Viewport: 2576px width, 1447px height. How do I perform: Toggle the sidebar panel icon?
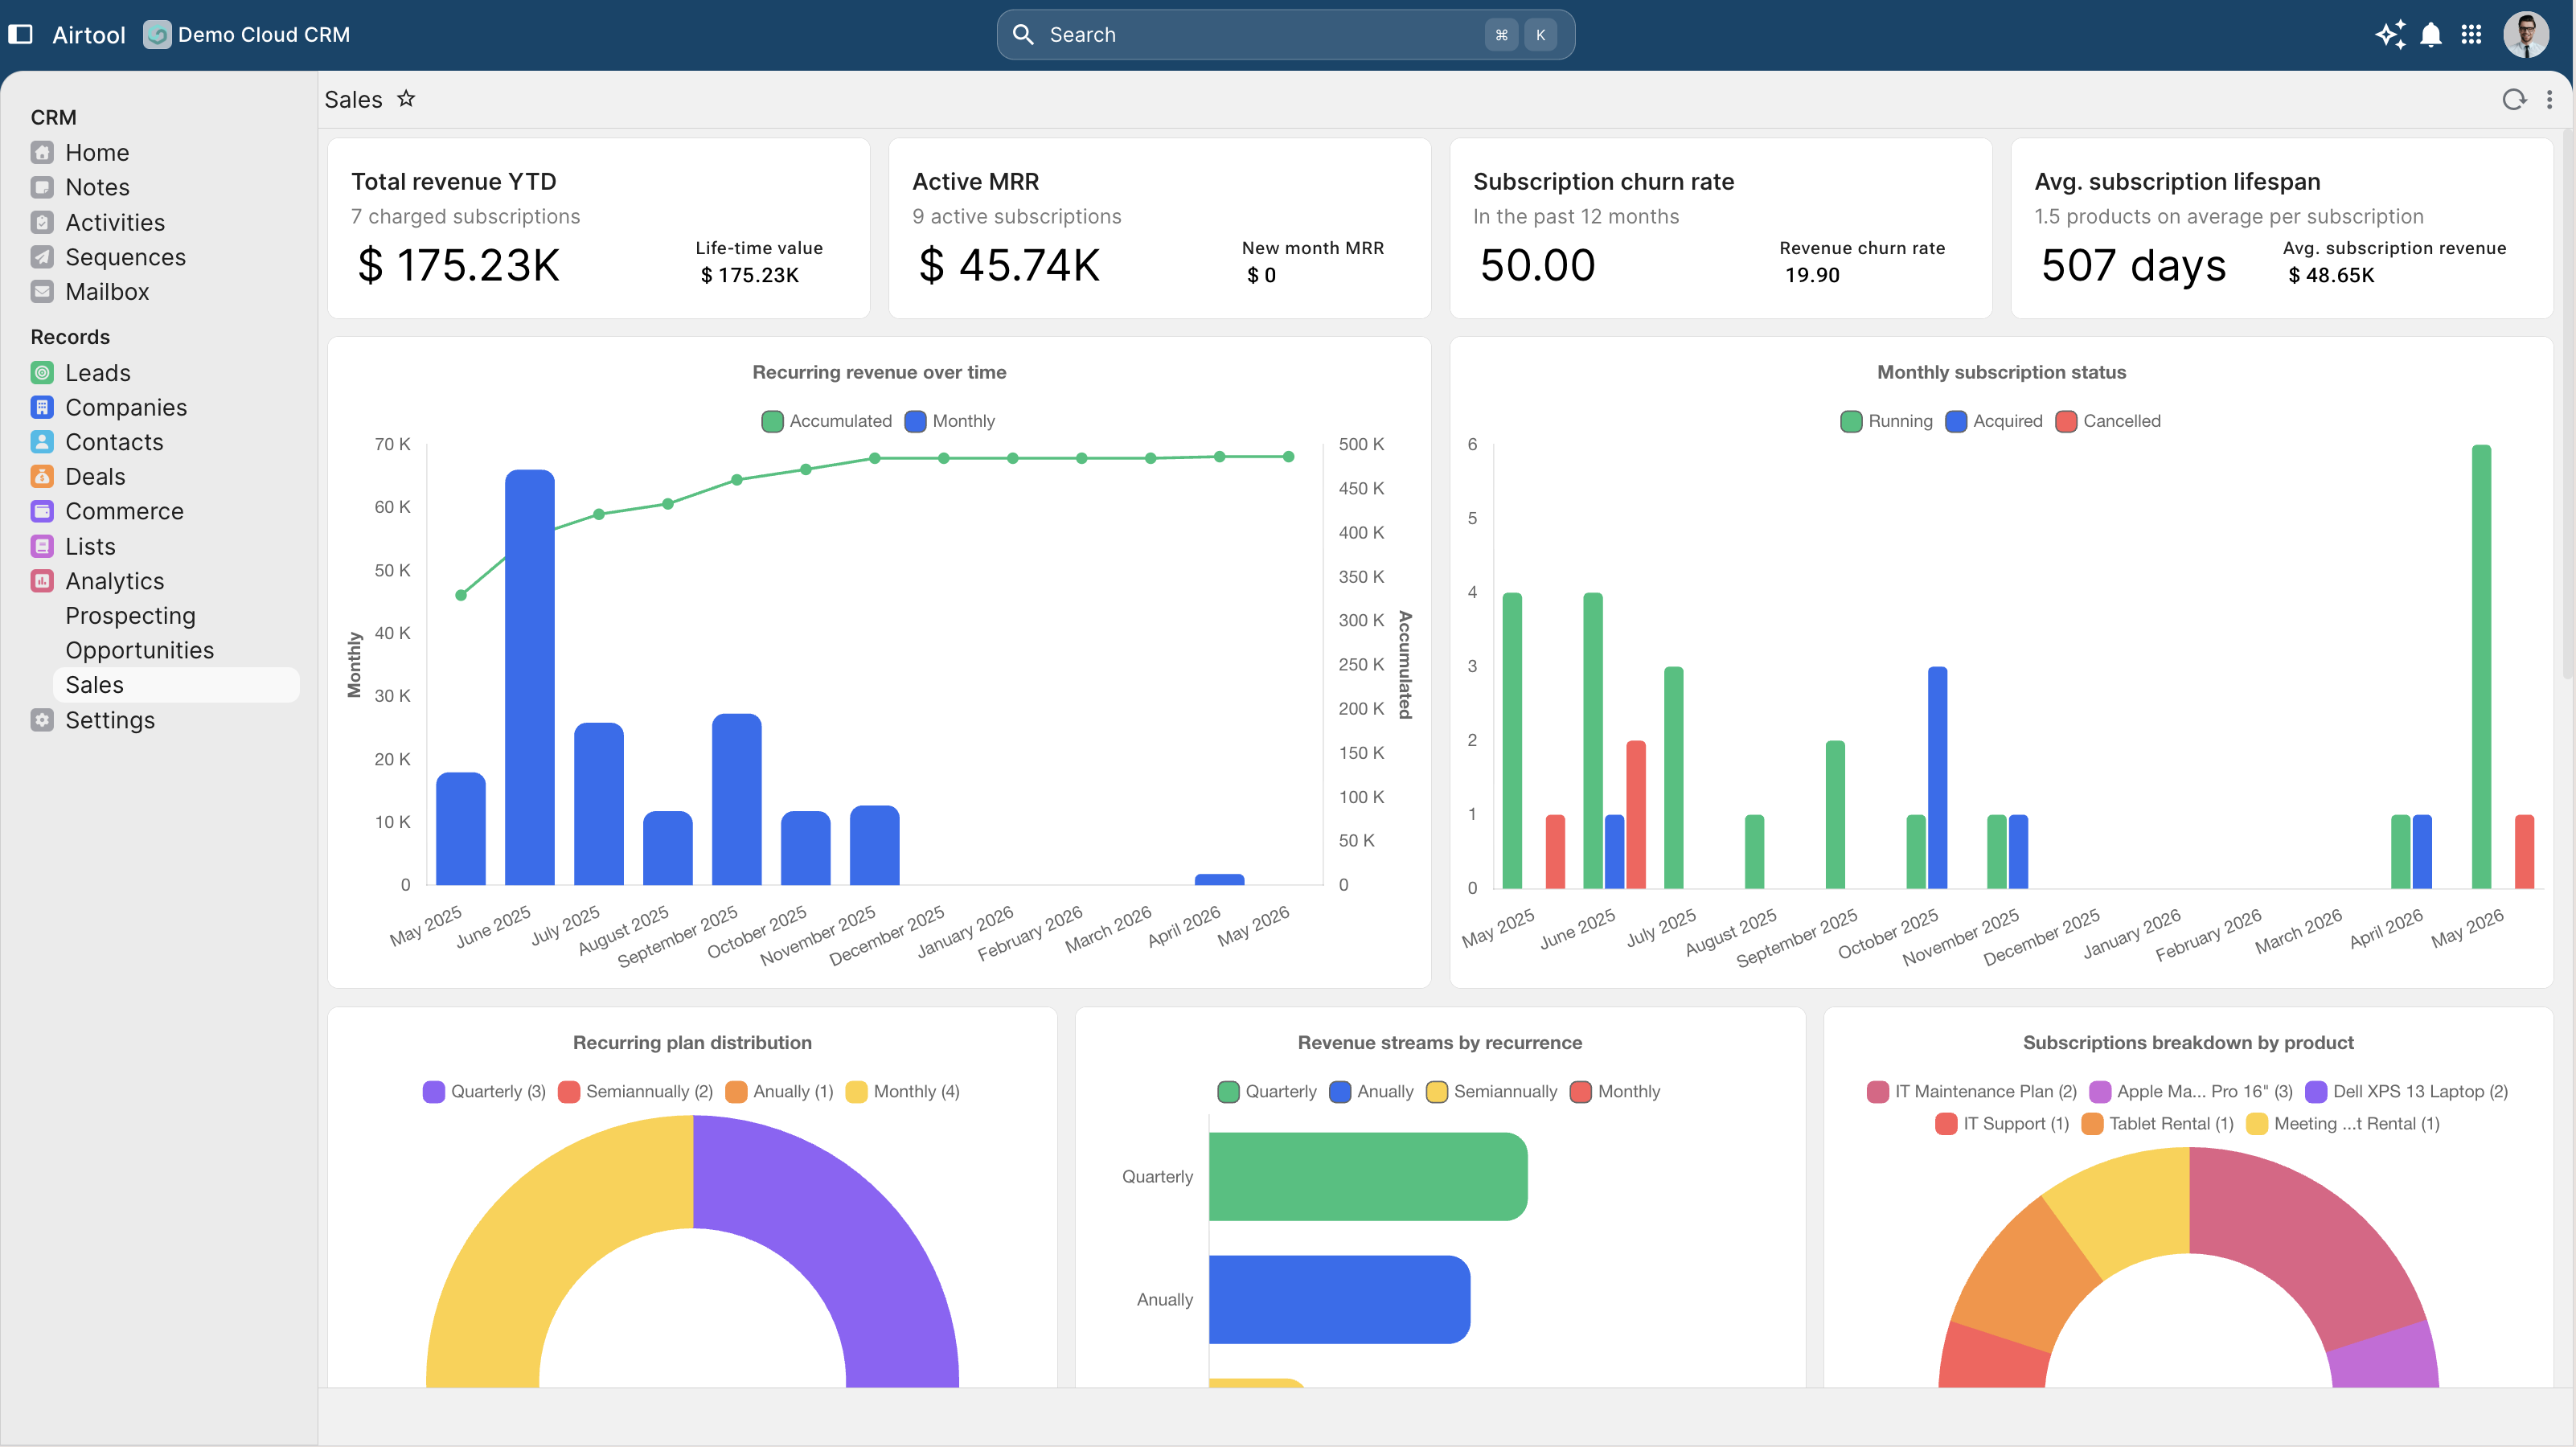[x=20, y=34]
